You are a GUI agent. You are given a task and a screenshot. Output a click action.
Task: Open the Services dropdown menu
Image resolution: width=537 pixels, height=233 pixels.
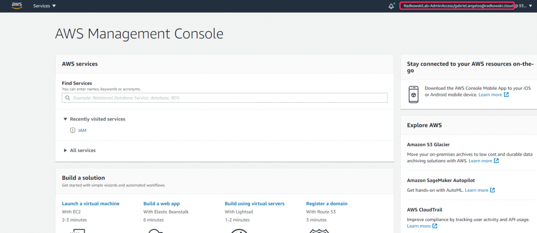pos(45,6)
